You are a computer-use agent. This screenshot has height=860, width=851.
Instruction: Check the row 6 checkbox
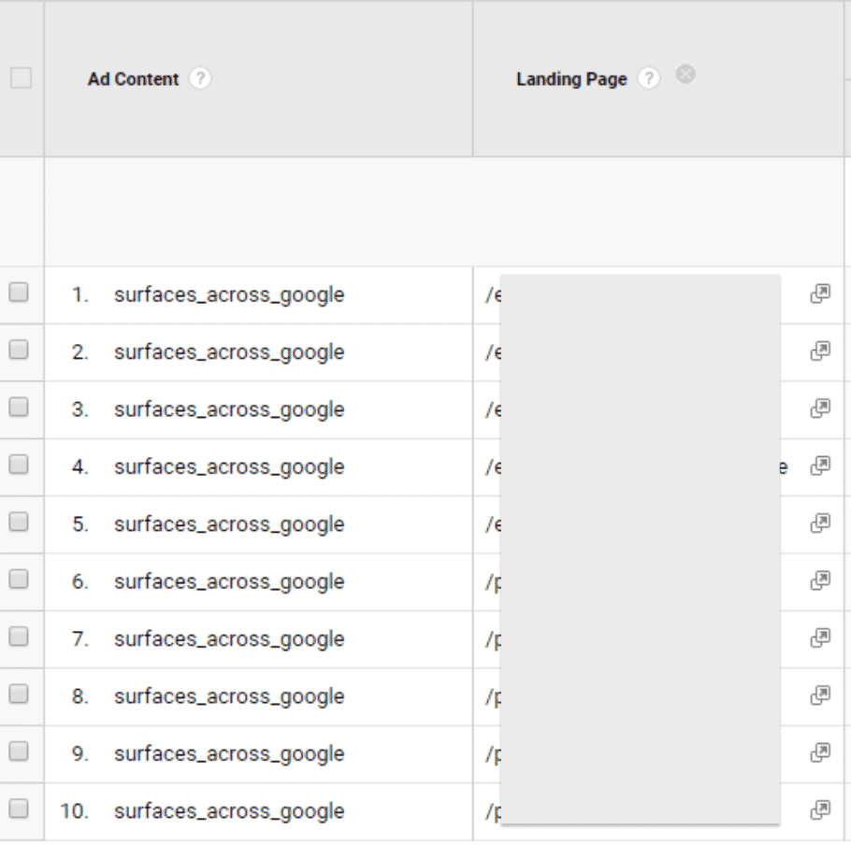click(19, 580)
